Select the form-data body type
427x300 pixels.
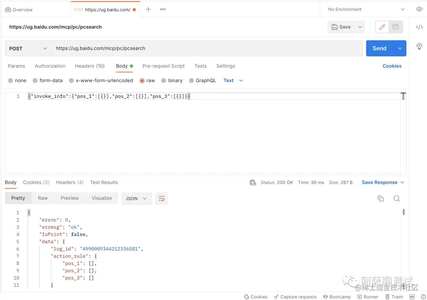(48, 81)
